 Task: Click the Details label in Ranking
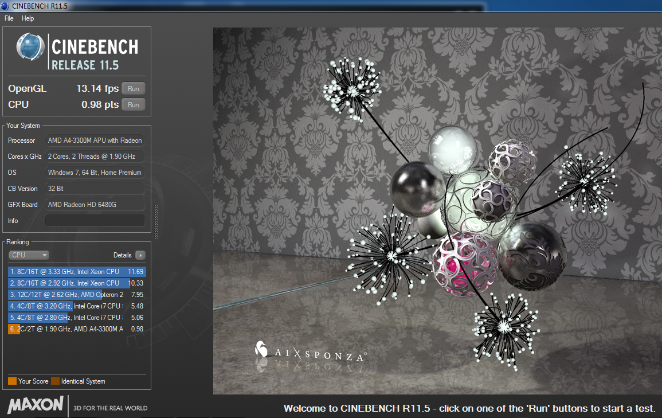123,255
